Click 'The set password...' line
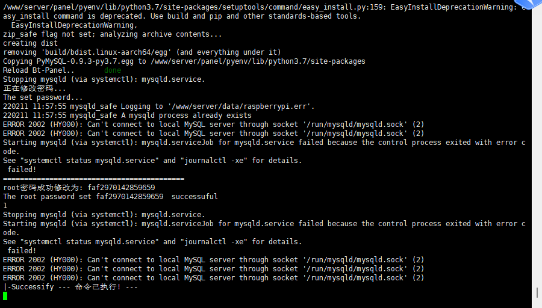542x308 pixels. [43, 97]
